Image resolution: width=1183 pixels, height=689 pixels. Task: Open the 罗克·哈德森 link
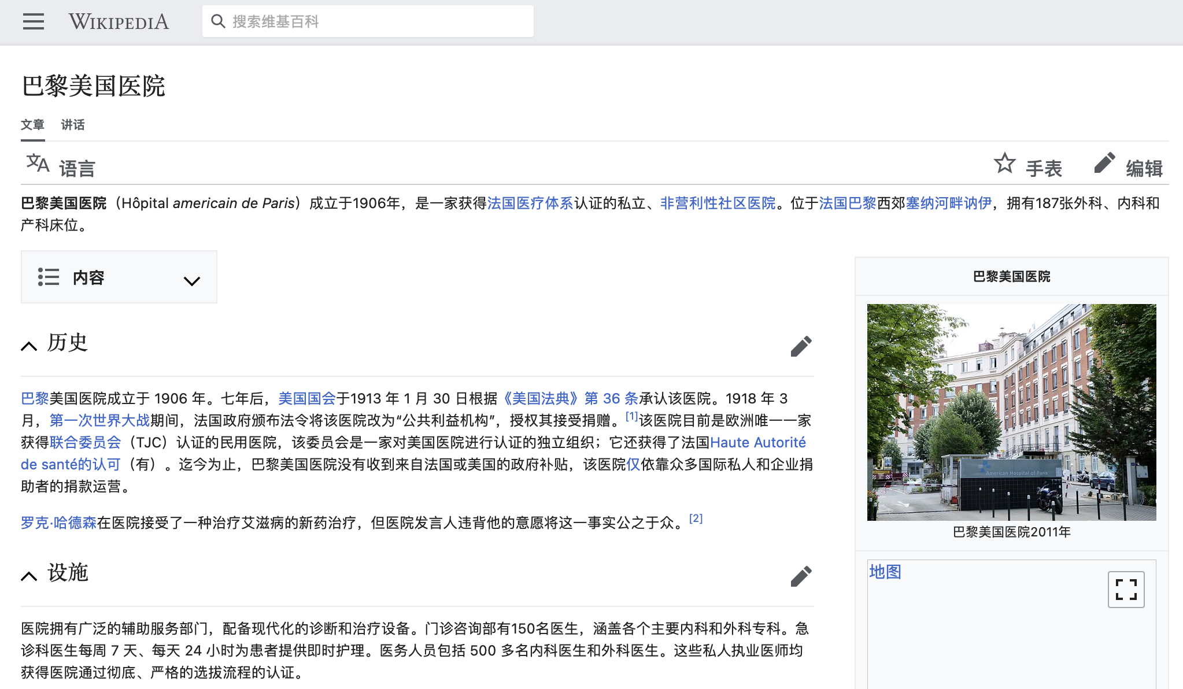pyautogui.click(x=58, y=523)
